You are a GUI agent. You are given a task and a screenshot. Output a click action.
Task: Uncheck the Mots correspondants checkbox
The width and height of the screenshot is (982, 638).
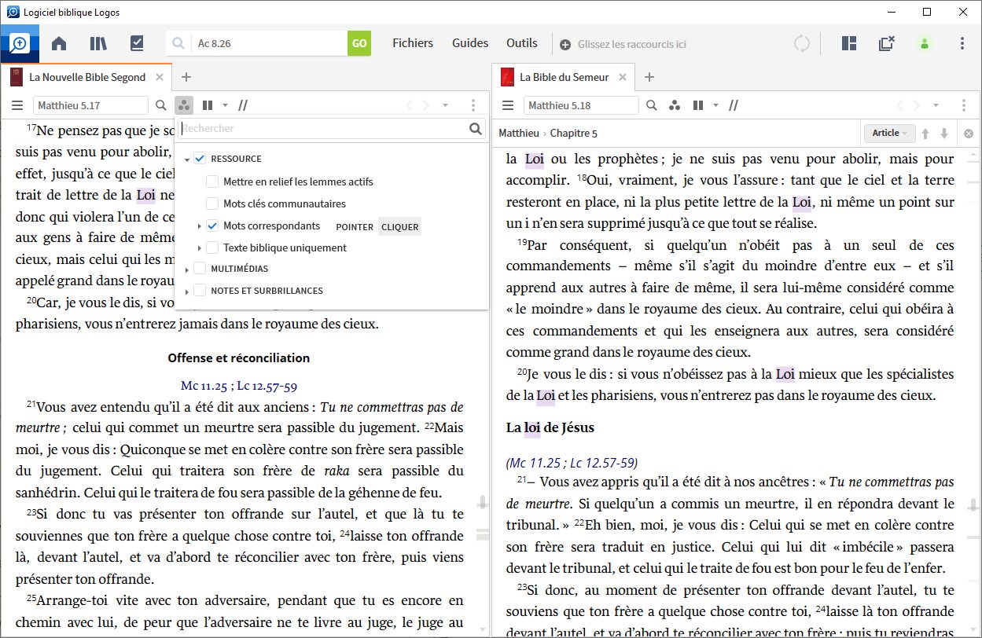(x=212, y=226)
